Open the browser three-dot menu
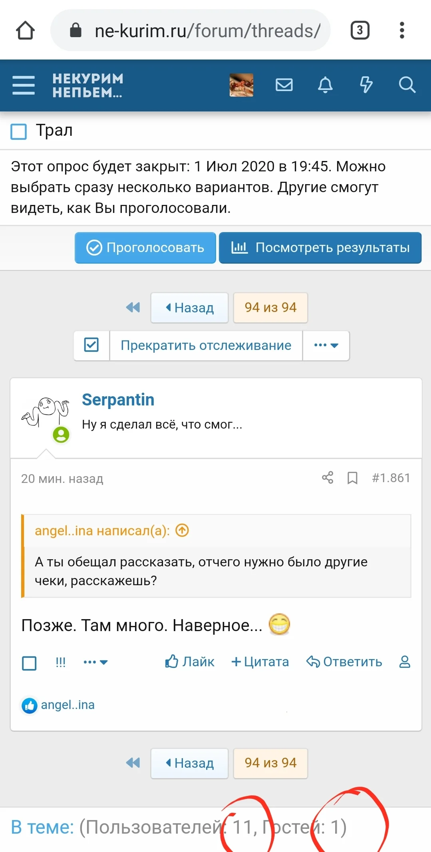The width and height of the screenshot is (431, 852). point(402,30)
